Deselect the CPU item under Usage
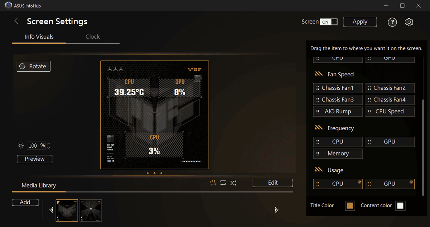The image size is (430, 227). click(338, 184)
